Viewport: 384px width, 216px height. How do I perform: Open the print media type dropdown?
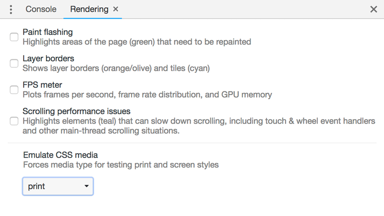(58, 186)
